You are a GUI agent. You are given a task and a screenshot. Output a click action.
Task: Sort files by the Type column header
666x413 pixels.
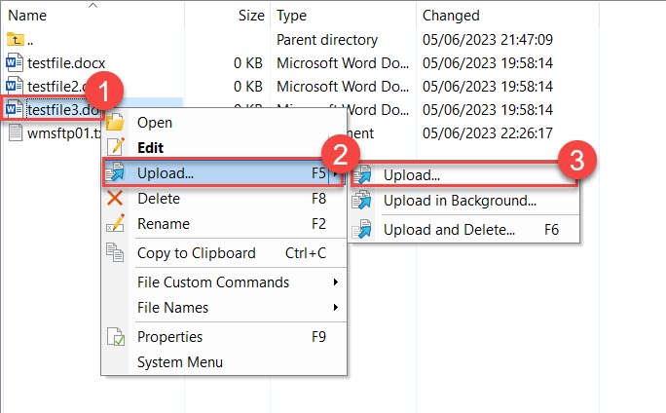tap(292, 16)
